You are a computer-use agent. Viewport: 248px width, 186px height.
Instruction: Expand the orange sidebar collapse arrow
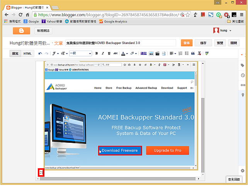(x=242, y=55)
